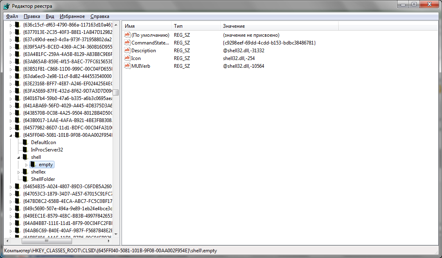Select the CommandState... value name
The width and height of the screenshot is (442, 258).
150,43
